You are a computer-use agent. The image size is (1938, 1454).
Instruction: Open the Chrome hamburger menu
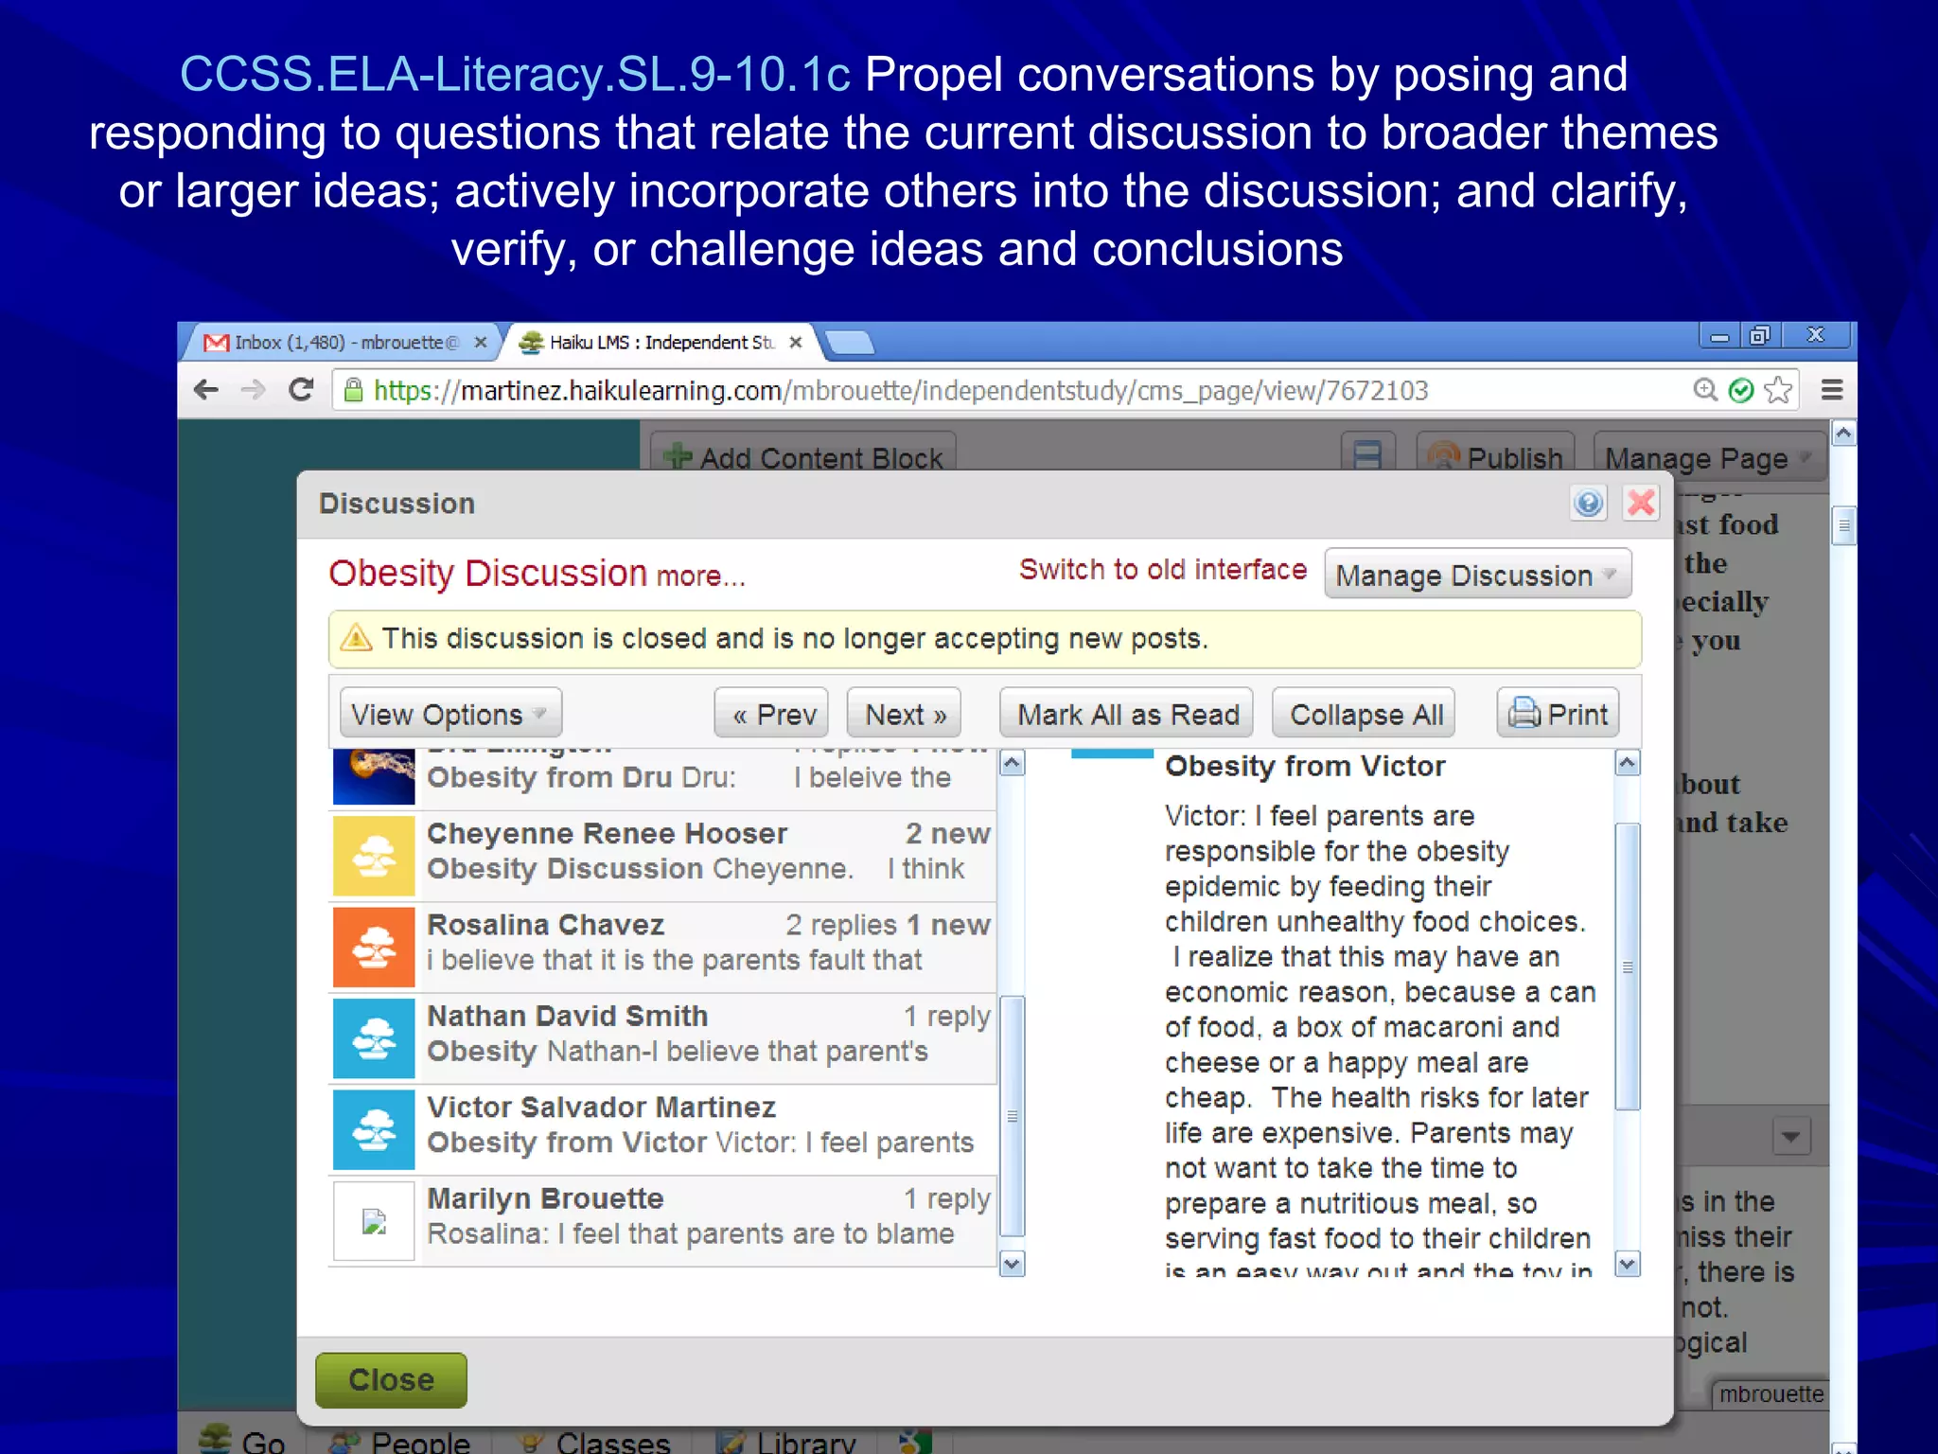tap(1832, 390)
